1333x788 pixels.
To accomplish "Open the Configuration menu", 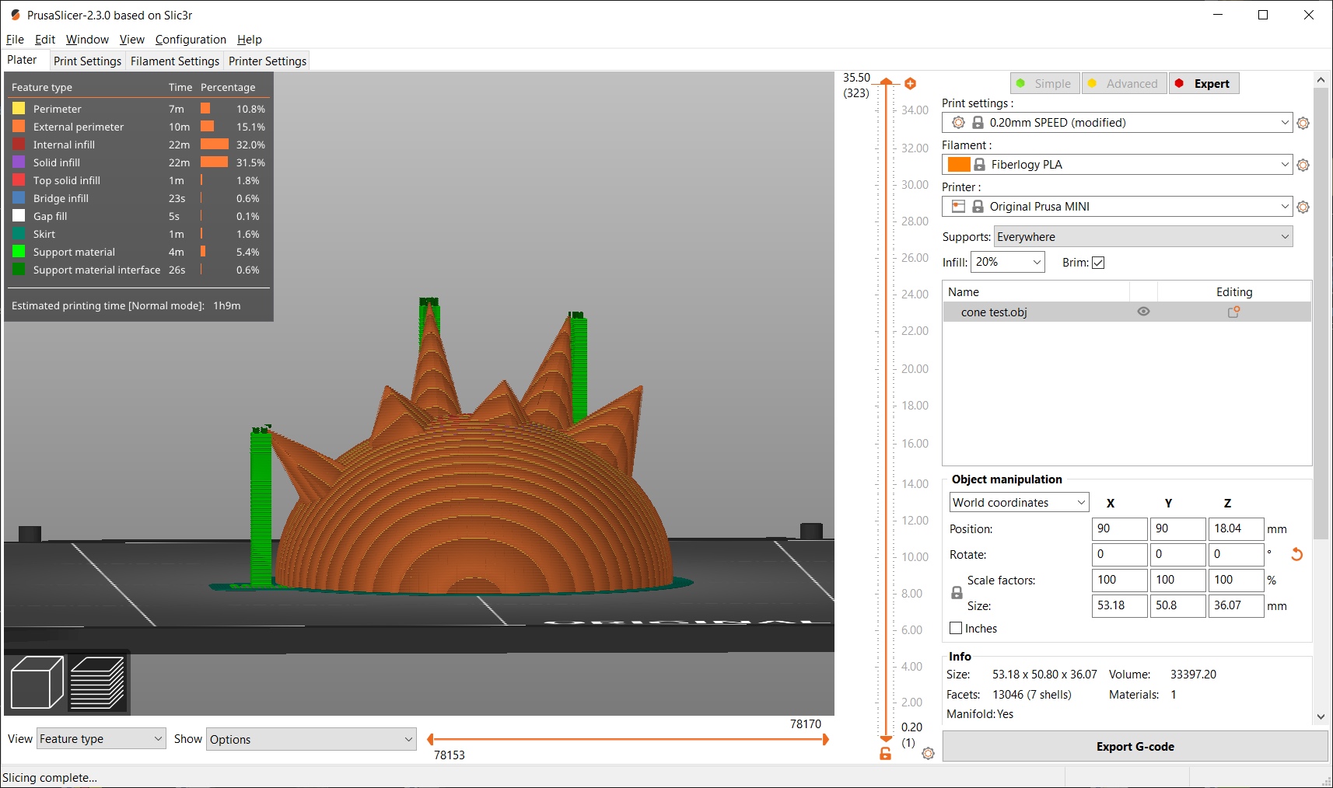I will pos(191,40).
